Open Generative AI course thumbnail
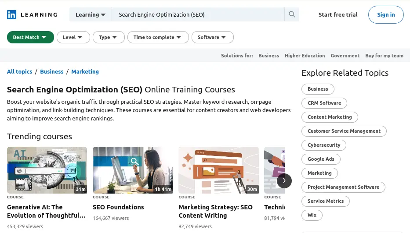The width and height of the screenshot is (410, 233). [47, 170]
